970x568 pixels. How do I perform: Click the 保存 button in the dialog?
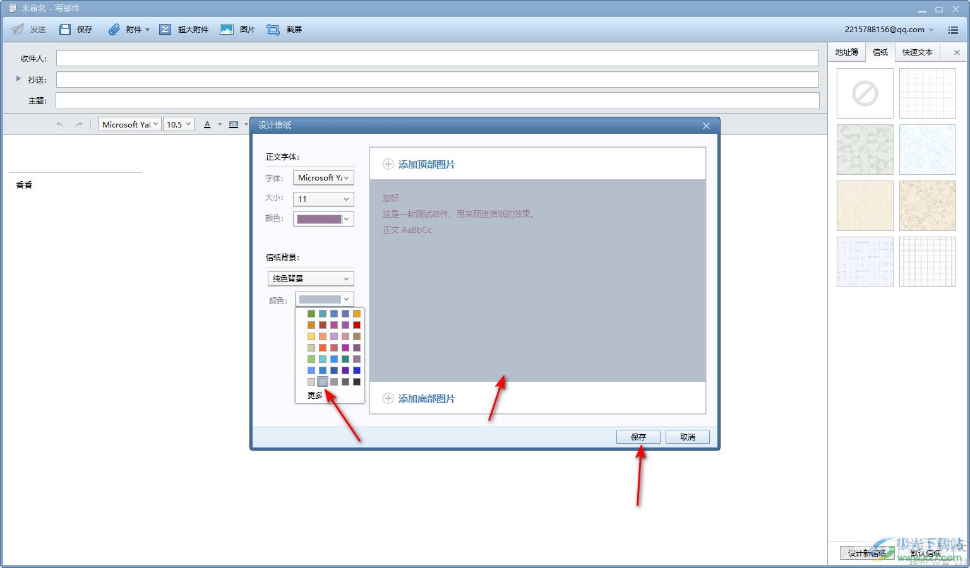(638, 437)
